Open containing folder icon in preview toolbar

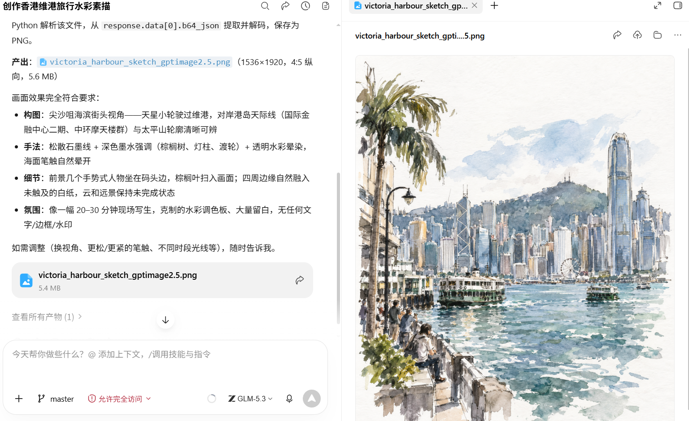pos(658,35)
